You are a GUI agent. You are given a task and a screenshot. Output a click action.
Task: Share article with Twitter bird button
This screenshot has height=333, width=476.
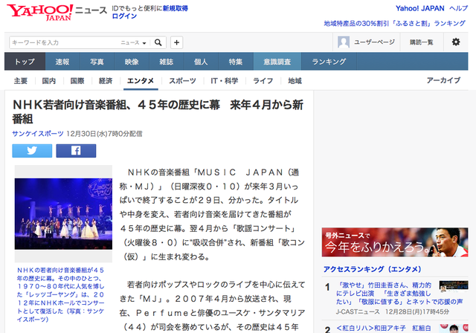(x=32, y=151)
